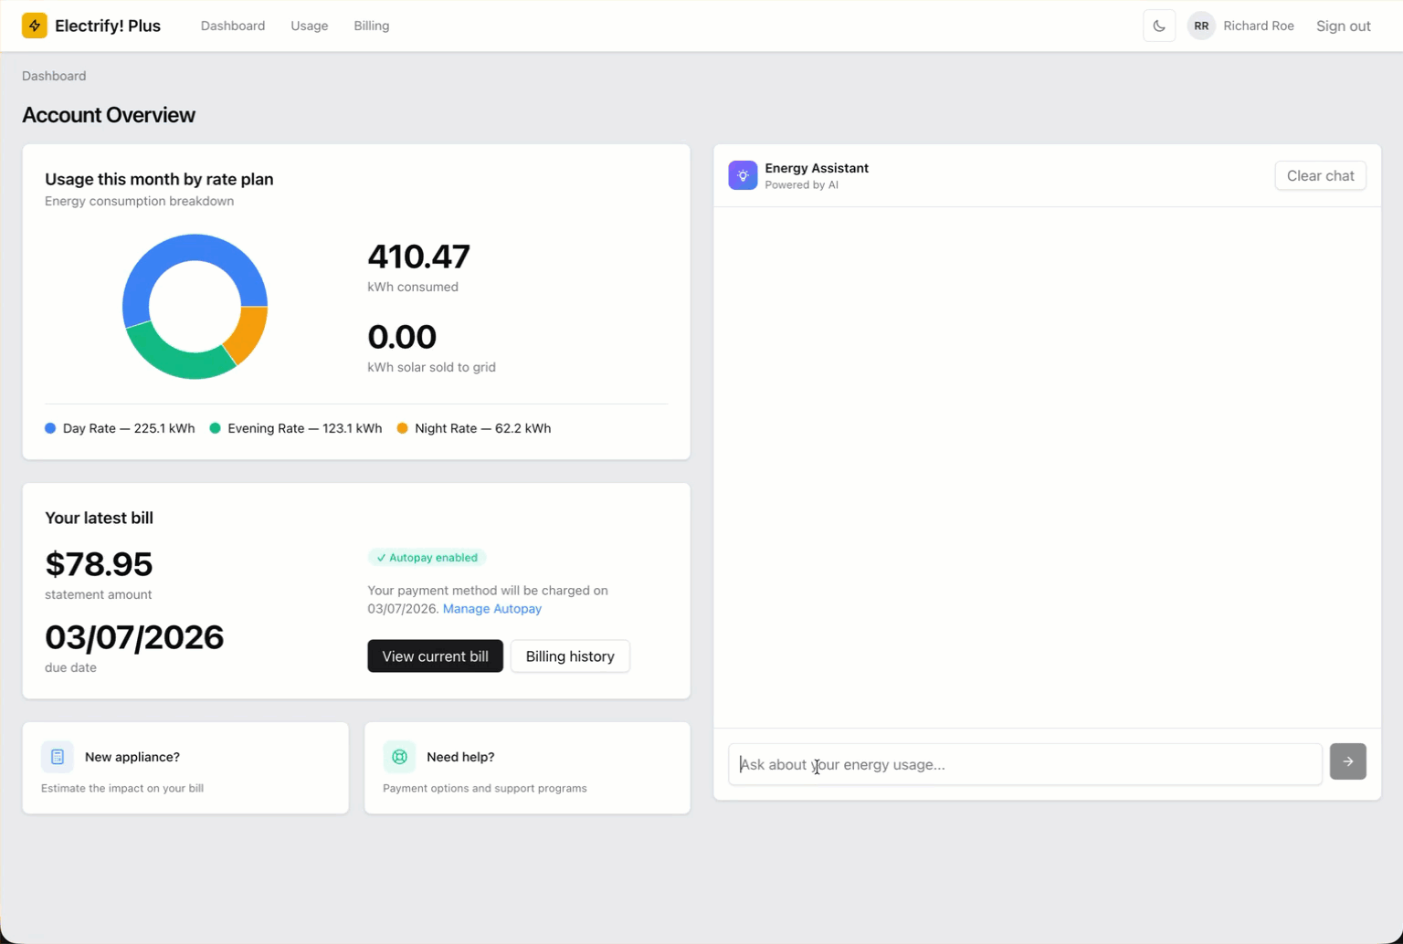Image resolution: width=1403 pixels, height=944 pixels.
Task: Open the Usage nav tab
Action: (309, 26)
